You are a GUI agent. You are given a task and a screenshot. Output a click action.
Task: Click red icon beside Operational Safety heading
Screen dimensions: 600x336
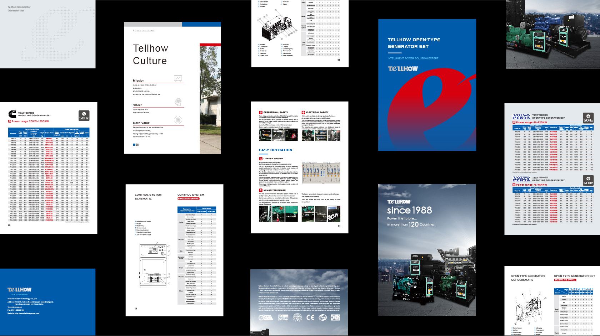261,112
